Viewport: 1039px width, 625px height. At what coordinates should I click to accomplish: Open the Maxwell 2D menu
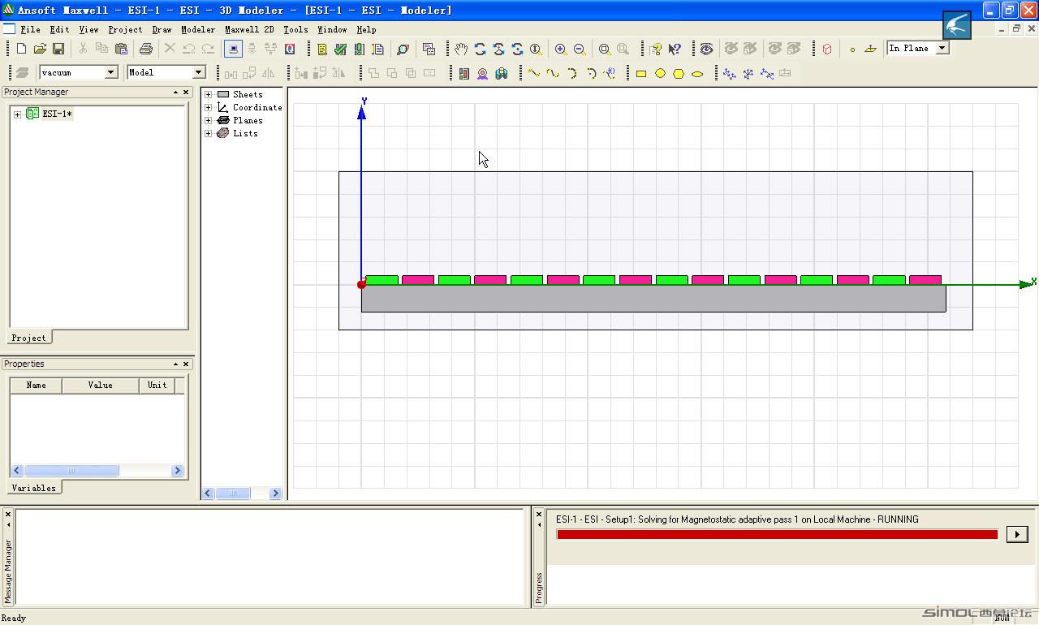click(249, 29)
